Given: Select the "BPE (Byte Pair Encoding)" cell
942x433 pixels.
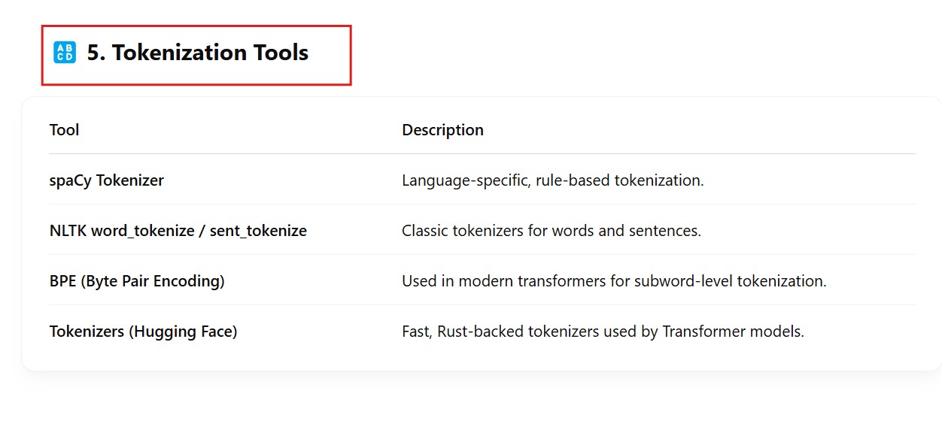Looking at the screenshot, I should point(137,281).
